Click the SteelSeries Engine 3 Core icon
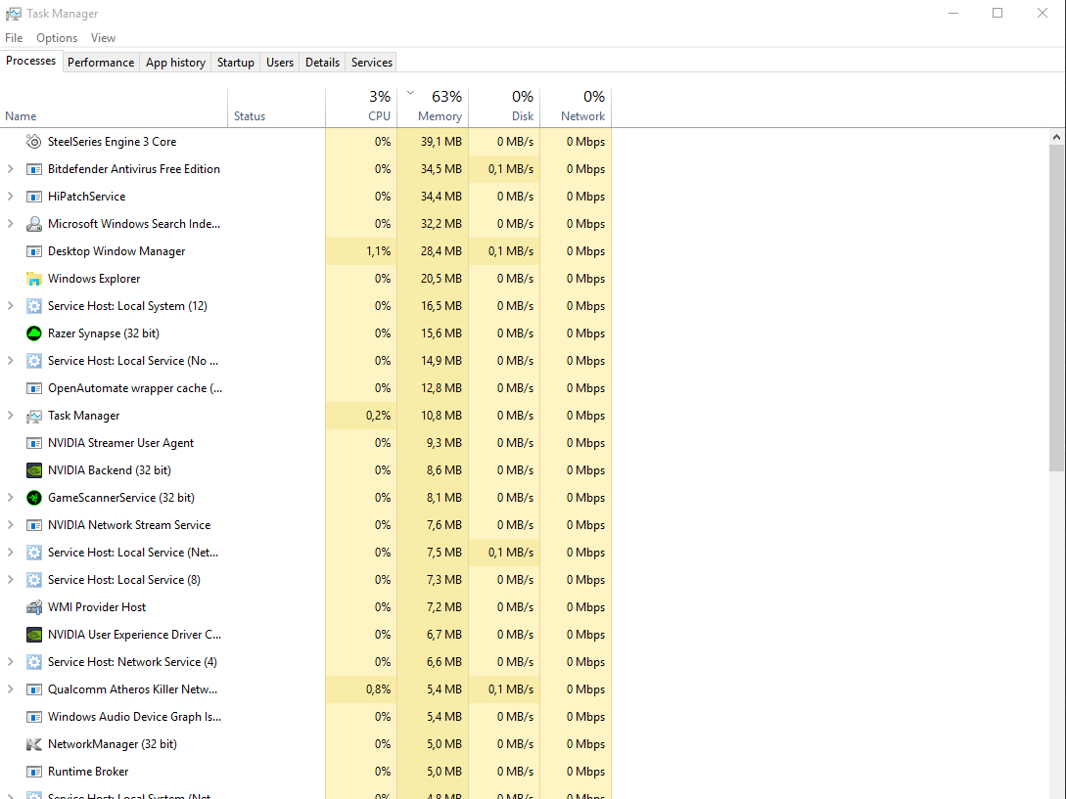The width and height of the screenshot is (1066, 799). point(34,142)
